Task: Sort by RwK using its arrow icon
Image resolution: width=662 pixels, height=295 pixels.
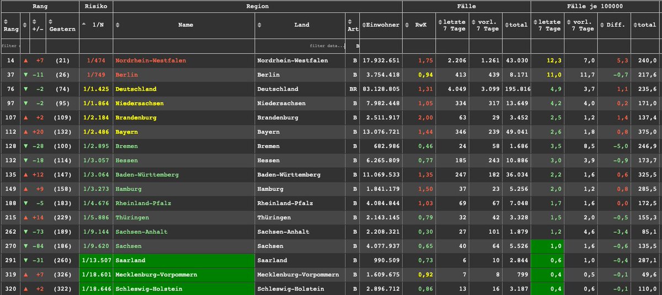Action: tap(407, 25)
